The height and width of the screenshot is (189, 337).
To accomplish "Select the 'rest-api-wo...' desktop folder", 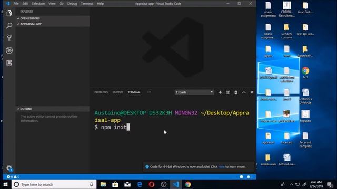I will pyautogui.click(x=305, y=30).
